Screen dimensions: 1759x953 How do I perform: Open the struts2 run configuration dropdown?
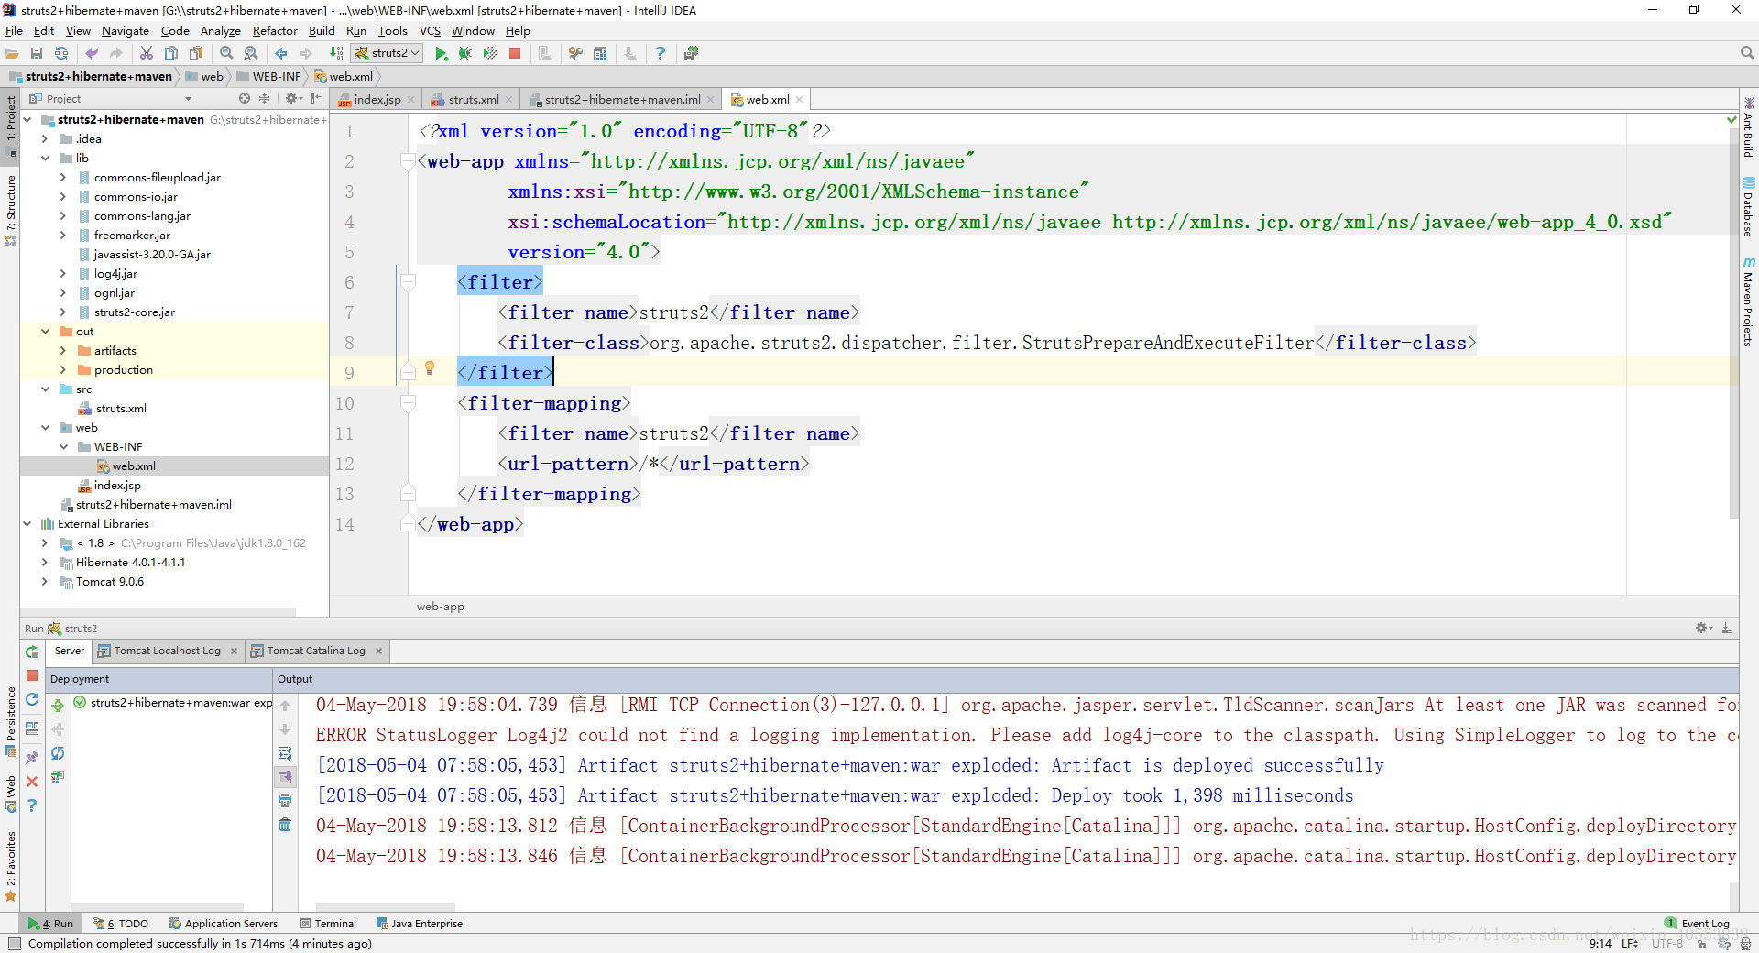pyautogui.click(x=388, y=53)
